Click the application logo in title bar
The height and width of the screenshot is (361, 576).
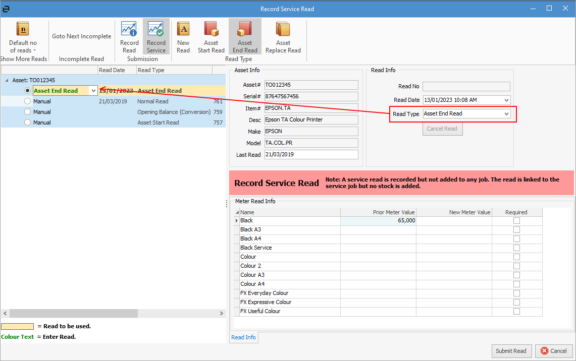[x=6, y=9]
